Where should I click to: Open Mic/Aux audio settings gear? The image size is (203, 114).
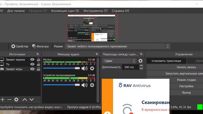point(92,68)
